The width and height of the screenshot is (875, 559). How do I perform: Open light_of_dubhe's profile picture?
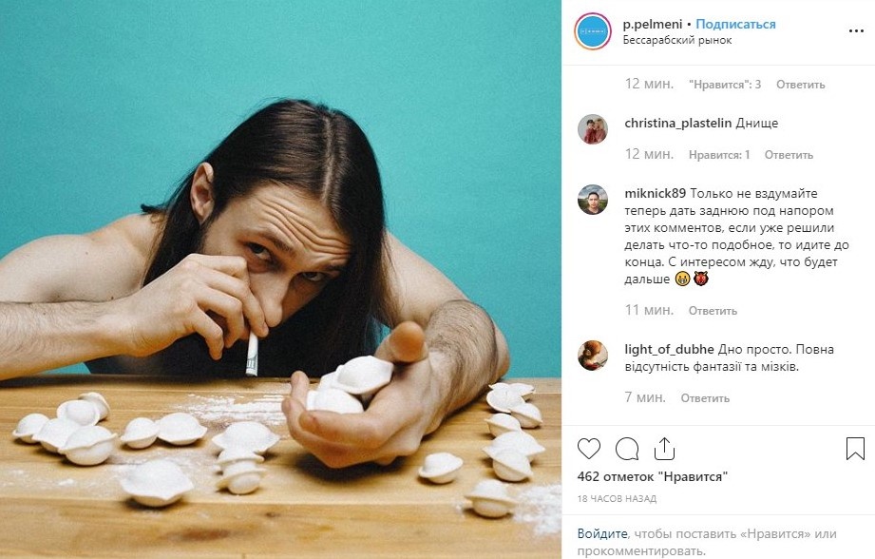pos(593,355)
